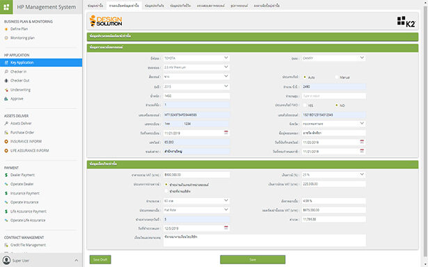Click the Operate Insurance sidebar icon

click(6, 202)
